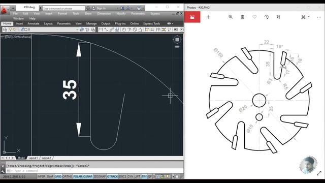Toggle GRID display in status bar
The image size is (325, 183).
pyautogui.click(x=58, y=176)
